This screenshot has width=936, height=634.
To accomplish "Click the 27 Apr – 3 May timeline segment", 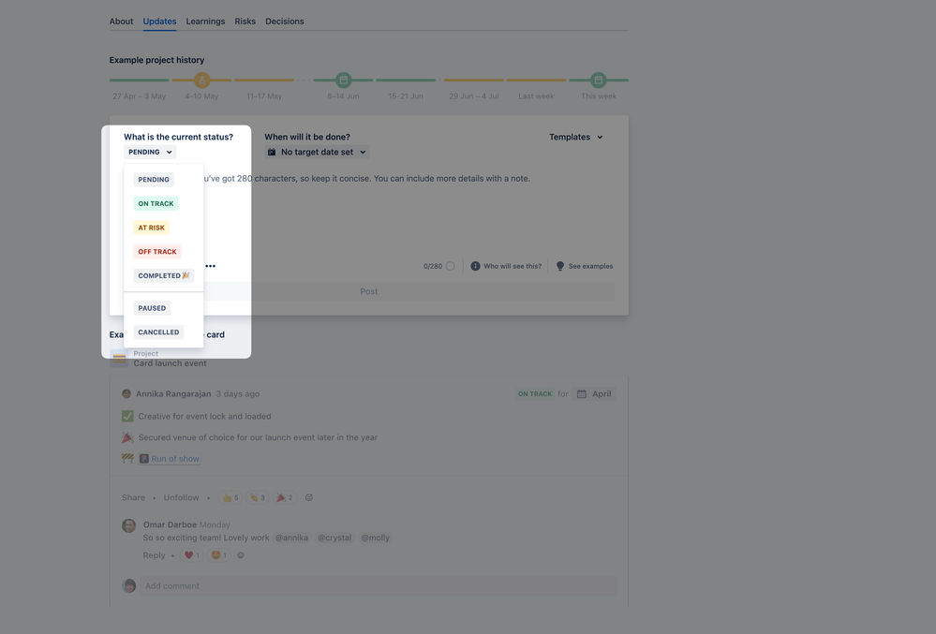I will [x=139, y=80].
